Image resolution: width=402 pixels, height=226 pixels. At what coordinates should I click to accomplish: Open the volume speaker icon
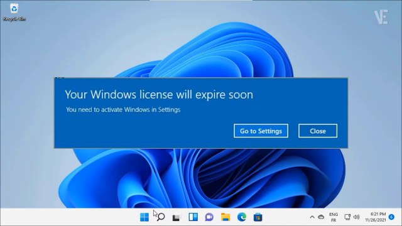356,217
